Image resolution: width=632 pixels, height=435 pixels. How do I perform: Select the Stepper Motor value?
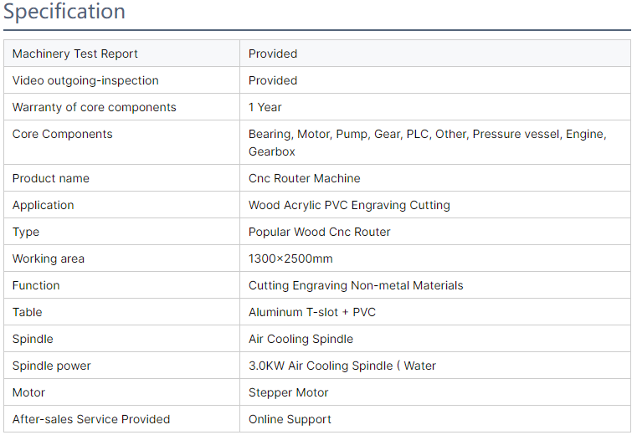click(x=289, y=392)
